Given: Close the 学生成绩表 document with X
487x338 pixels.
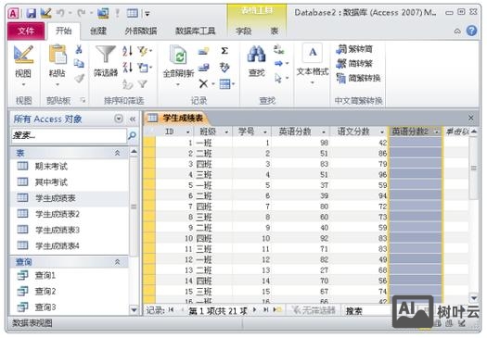Looking at the screenshot, I should coord(471,118).
